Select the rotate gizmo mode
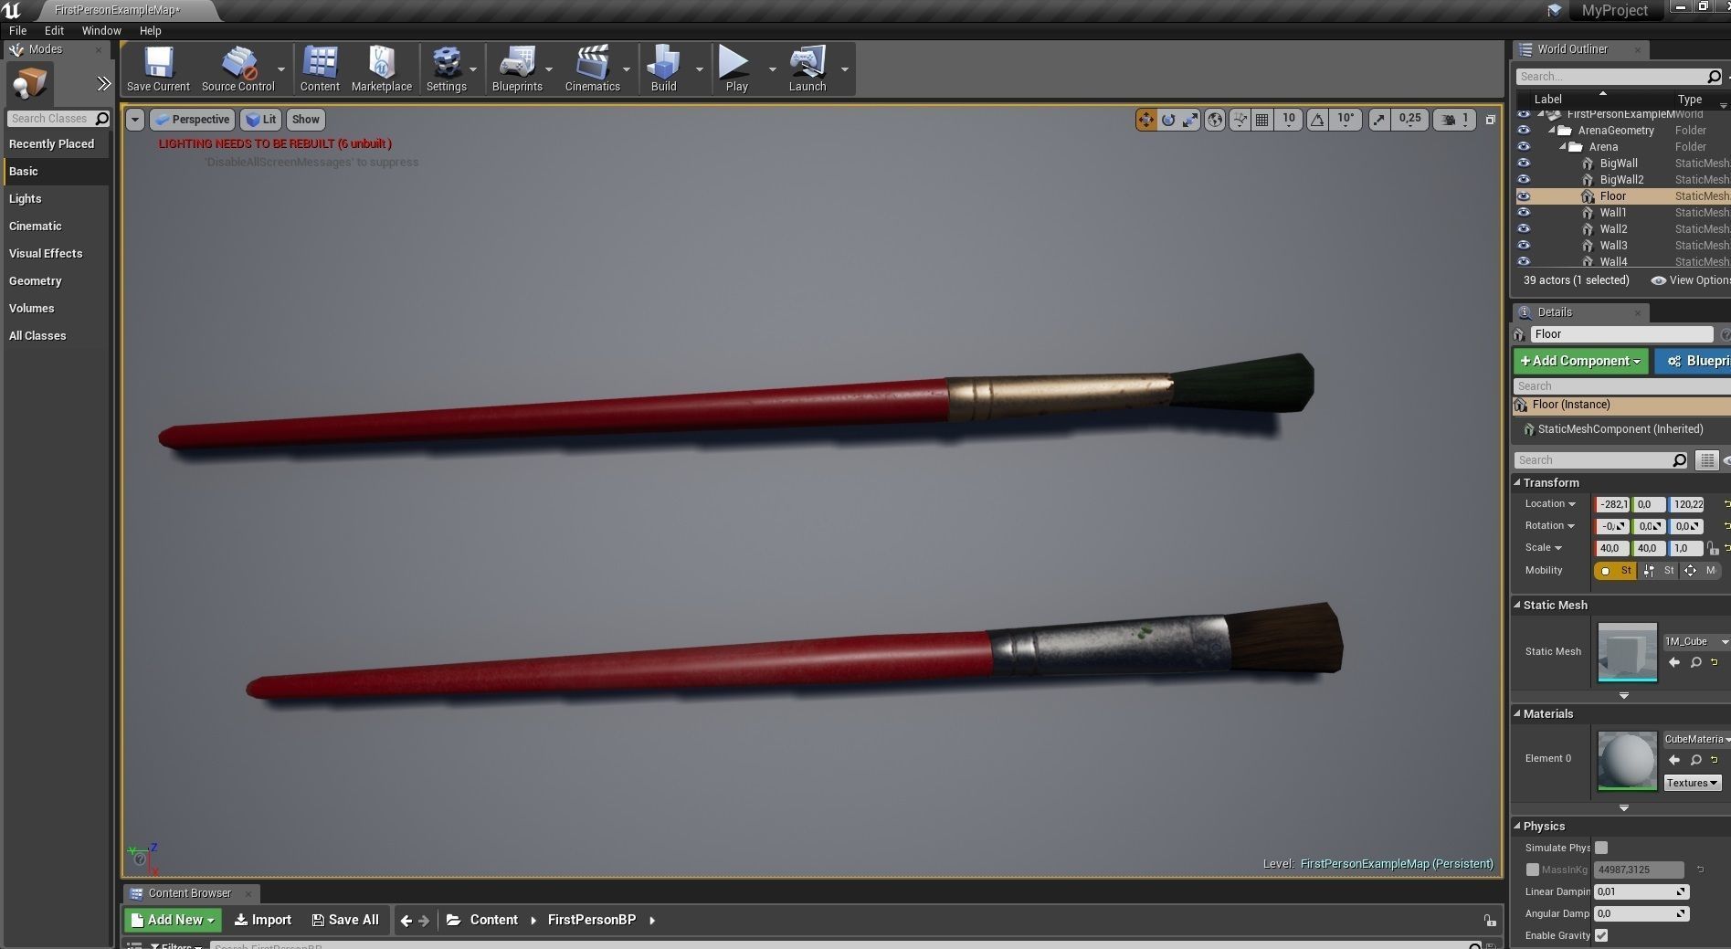Screen dimensions: 1731x949 [x=1167, y=120]
